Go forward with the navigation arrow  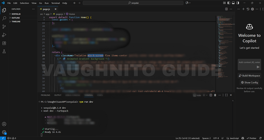pyautogui.click(x=79, y=3)
